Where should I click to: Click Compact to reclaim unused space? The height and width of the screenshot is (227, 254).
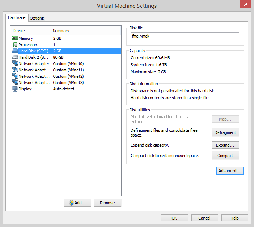(225, 156)
